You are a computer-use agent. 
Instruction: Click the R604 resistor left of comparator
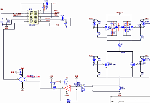[x=54, y=88]
